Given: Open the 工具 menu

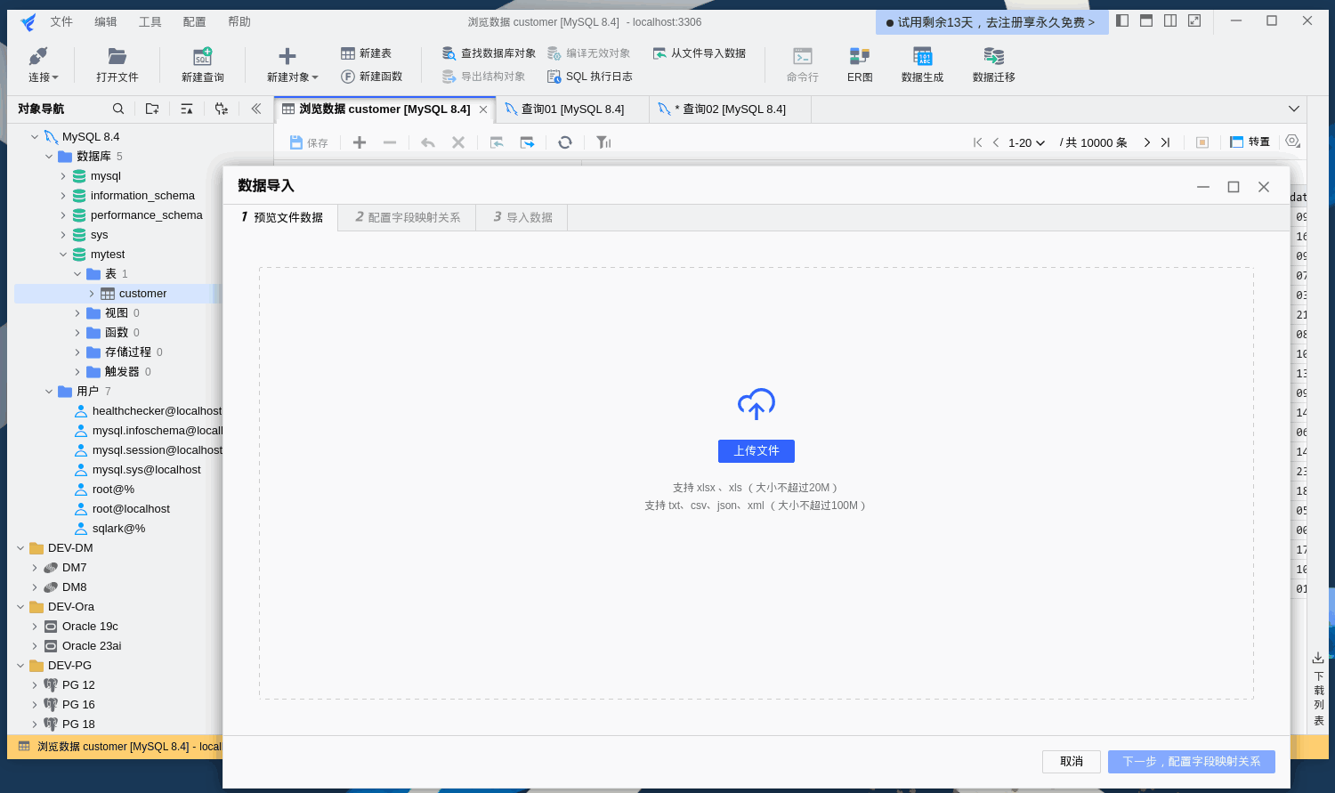Looking at the screenshot, I should click(x=150, y=21).
